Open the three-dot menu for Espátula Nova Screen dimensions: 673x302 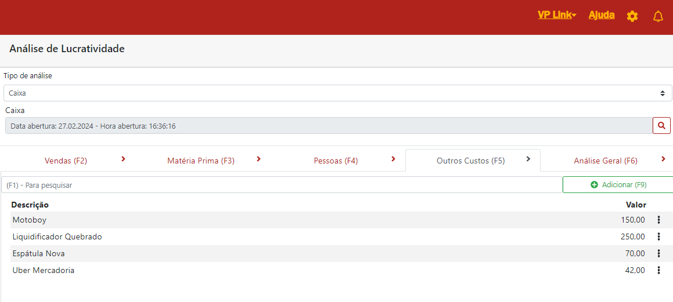tap(658, 253)
